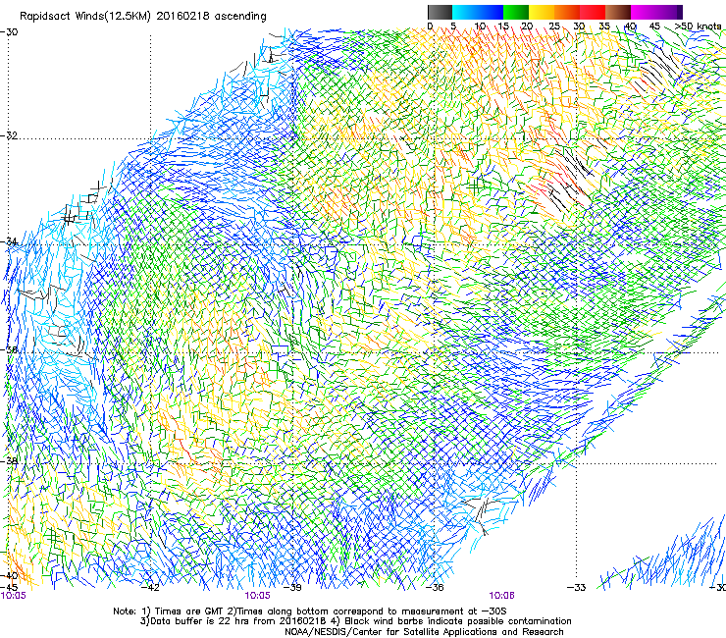Click the purple '10:06' time label
The height and width of the screenshot is (638, 726).
501,596
